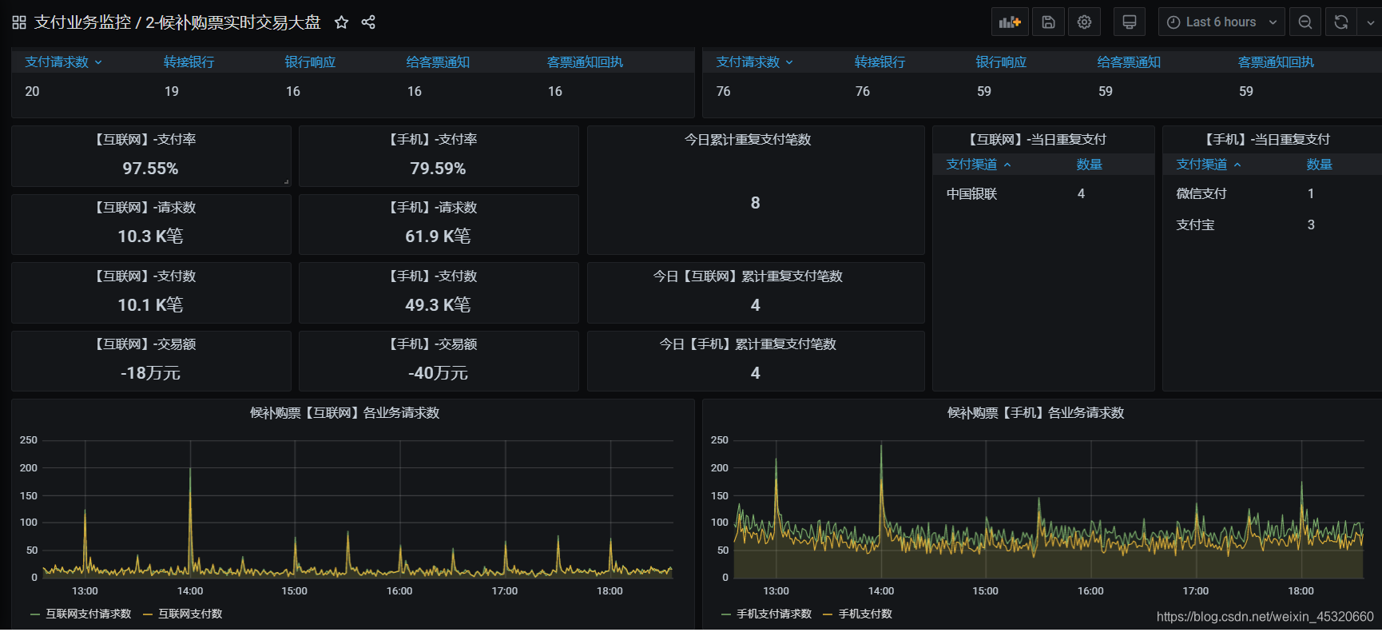Share the dashboard via share icon
This screenshot has width=1382, height=632.
(x=368, y=22)
